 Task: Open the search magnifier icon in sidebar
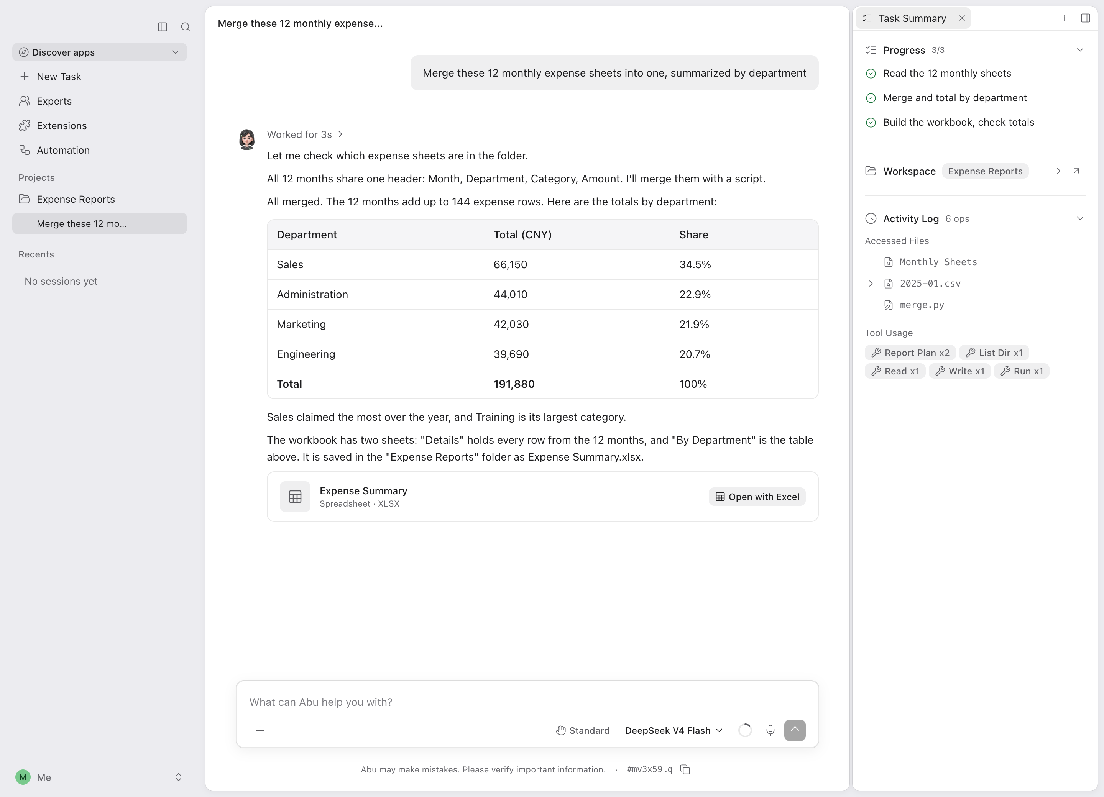[186, 27]
